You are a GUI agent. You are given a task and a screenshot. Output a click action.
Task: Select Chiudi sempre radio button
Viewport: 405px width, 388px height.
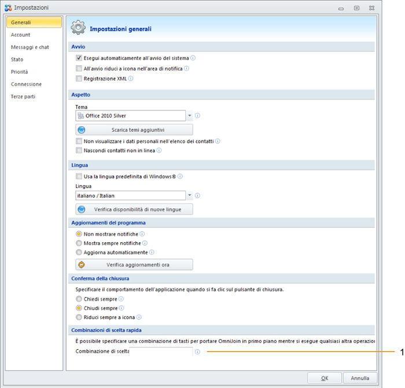tap(79, 308)
